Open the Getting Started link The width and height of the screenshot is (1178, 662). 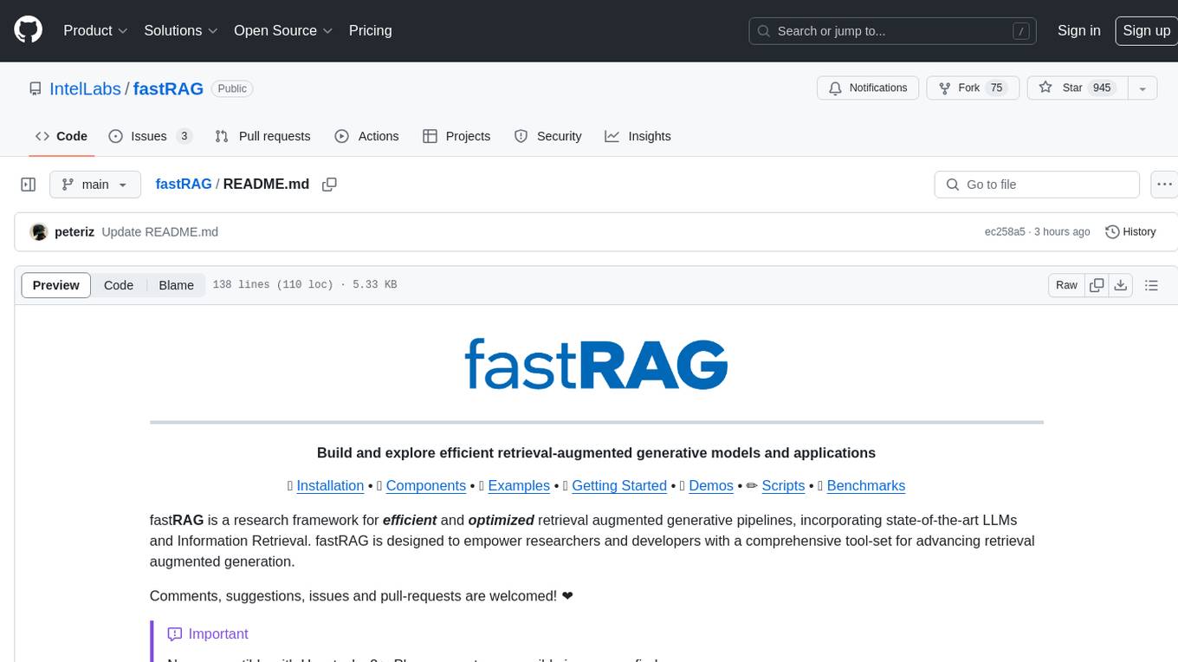tap(619, 485)
